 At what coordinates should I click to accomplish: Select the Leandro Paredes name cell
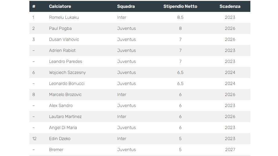pos(65,61)
